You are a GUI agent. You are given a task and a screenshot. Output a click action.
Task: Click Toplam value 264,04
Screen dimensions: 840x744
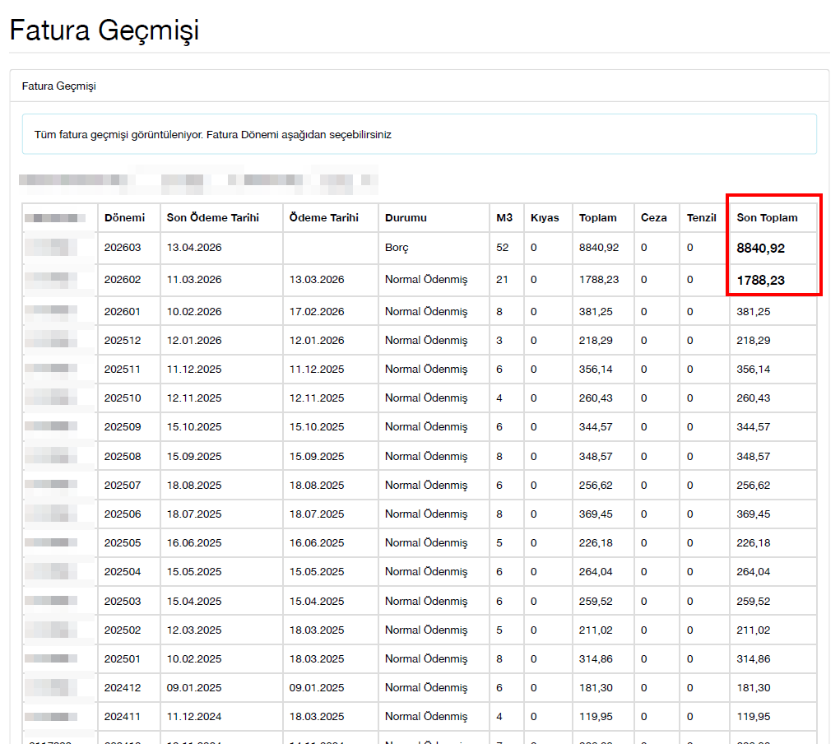coord(596,573)
